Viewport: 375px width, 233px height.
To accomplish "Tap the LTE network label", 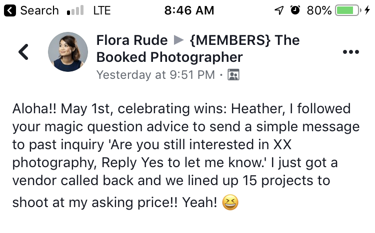I will click(x=102, y=10).
